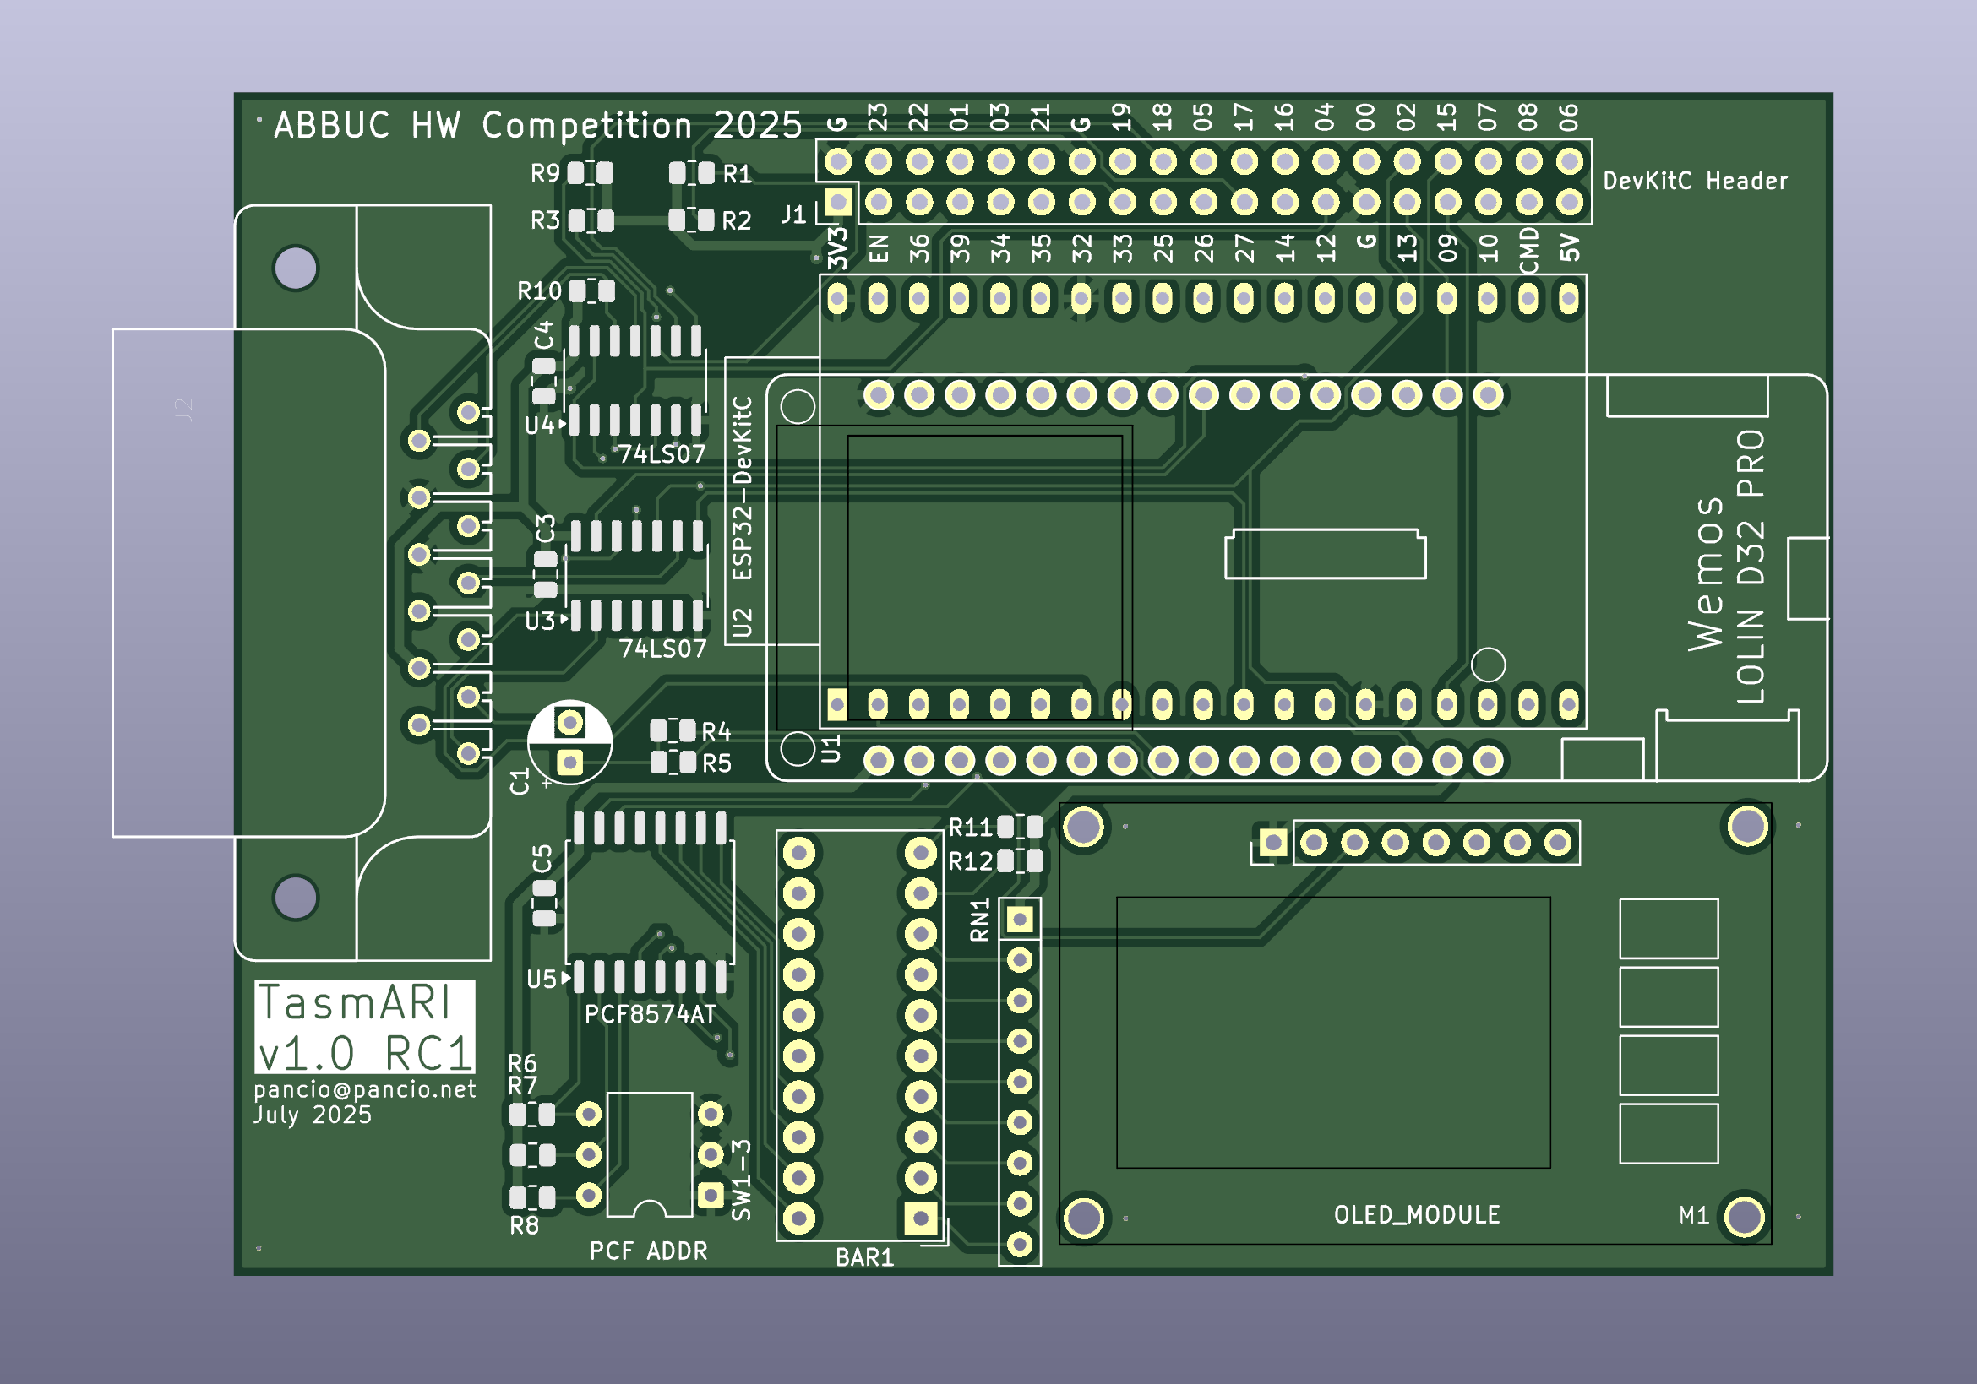The height and width of the screenshot is (1384, 1977).
Task: Click the R10 resistor footprint
Action: click(x=591, y=293)
